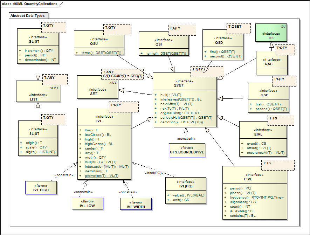Click offset() : IVL(T) in EIVL

pos(259,148)
